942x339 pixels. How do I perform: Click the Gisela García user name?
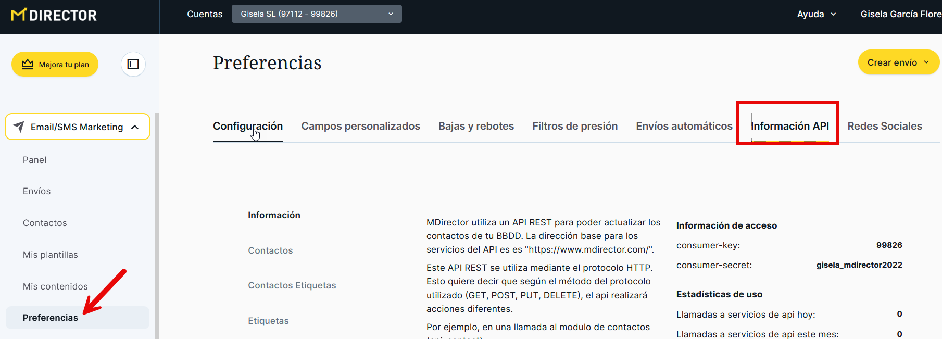(900, 14)
